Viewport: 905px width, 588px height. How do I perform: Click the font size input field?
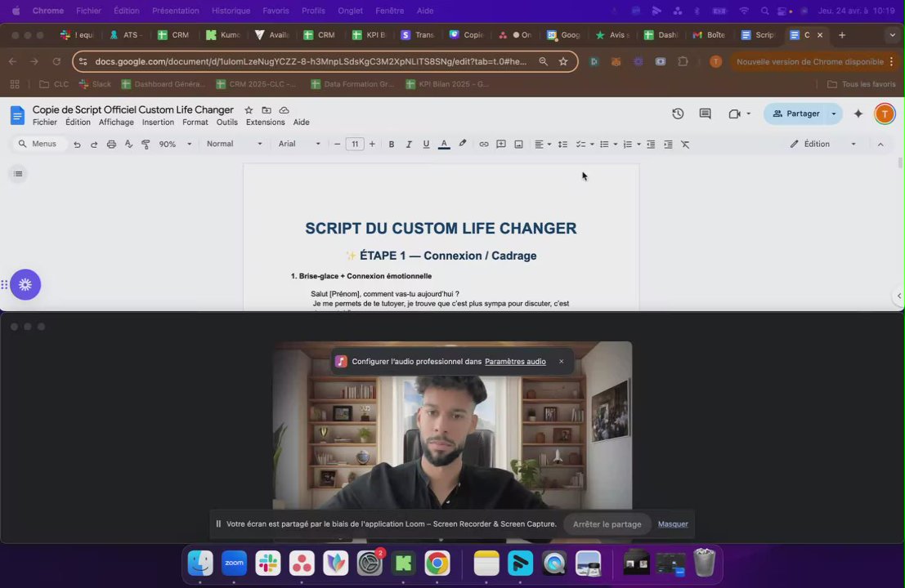pyautogui.click(x=354, y=144)
